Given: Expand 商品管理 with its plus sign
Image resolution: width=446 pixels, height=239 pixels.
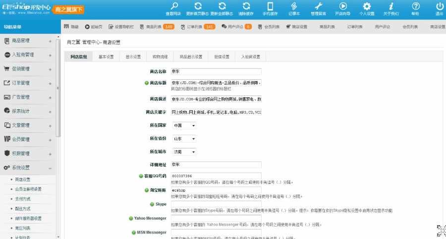Looking at the screenshot, I should click(50, 41).
